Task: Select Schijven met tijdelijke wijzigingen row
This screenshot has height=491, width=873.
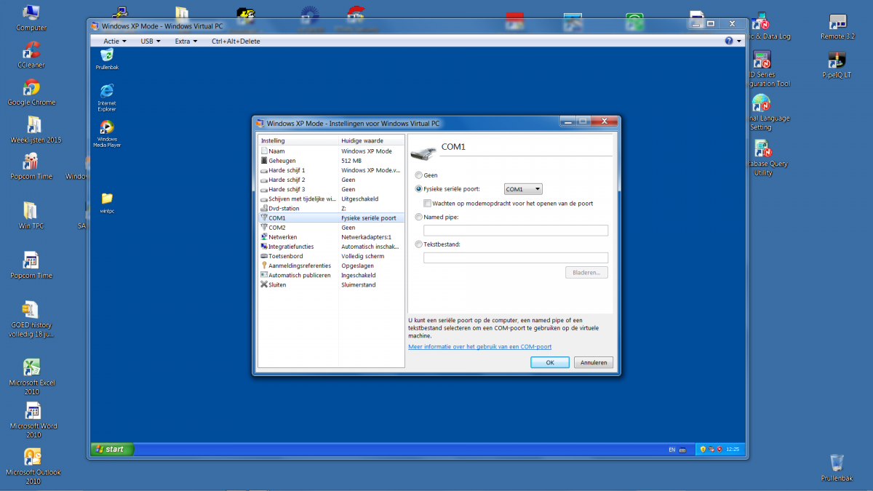Action: pyautogui.click(x=331, y=199)
